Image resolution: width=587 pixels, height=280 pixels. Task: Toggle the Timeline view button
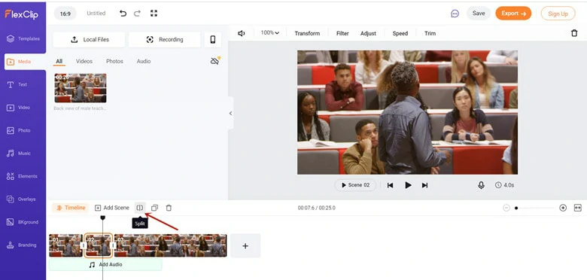point(71,208)
